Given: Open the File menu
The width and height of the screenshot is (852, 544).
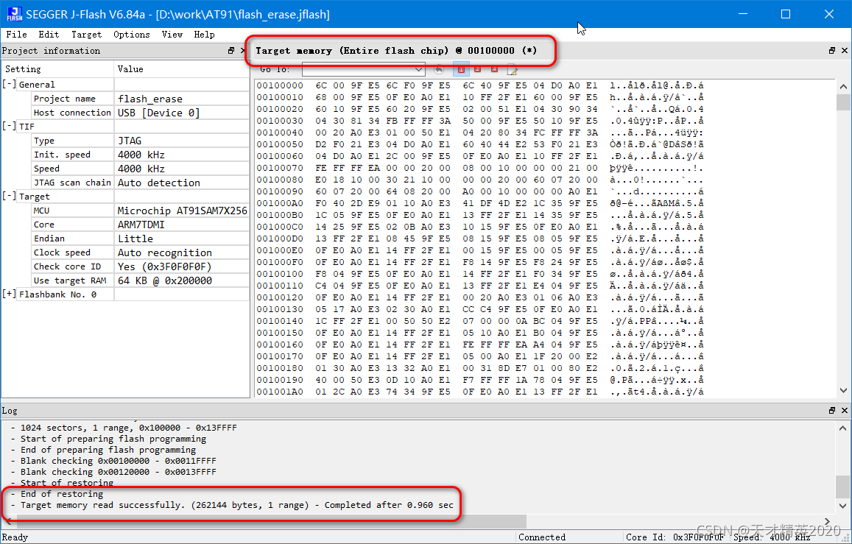Looking at the screenshot, I should pyautogui.click(x=16, y=34).
